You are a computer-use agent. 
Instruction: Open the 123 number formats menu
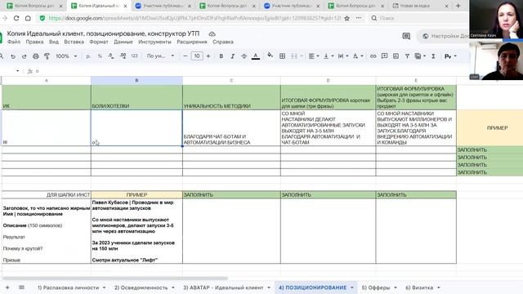click(134, 56)
